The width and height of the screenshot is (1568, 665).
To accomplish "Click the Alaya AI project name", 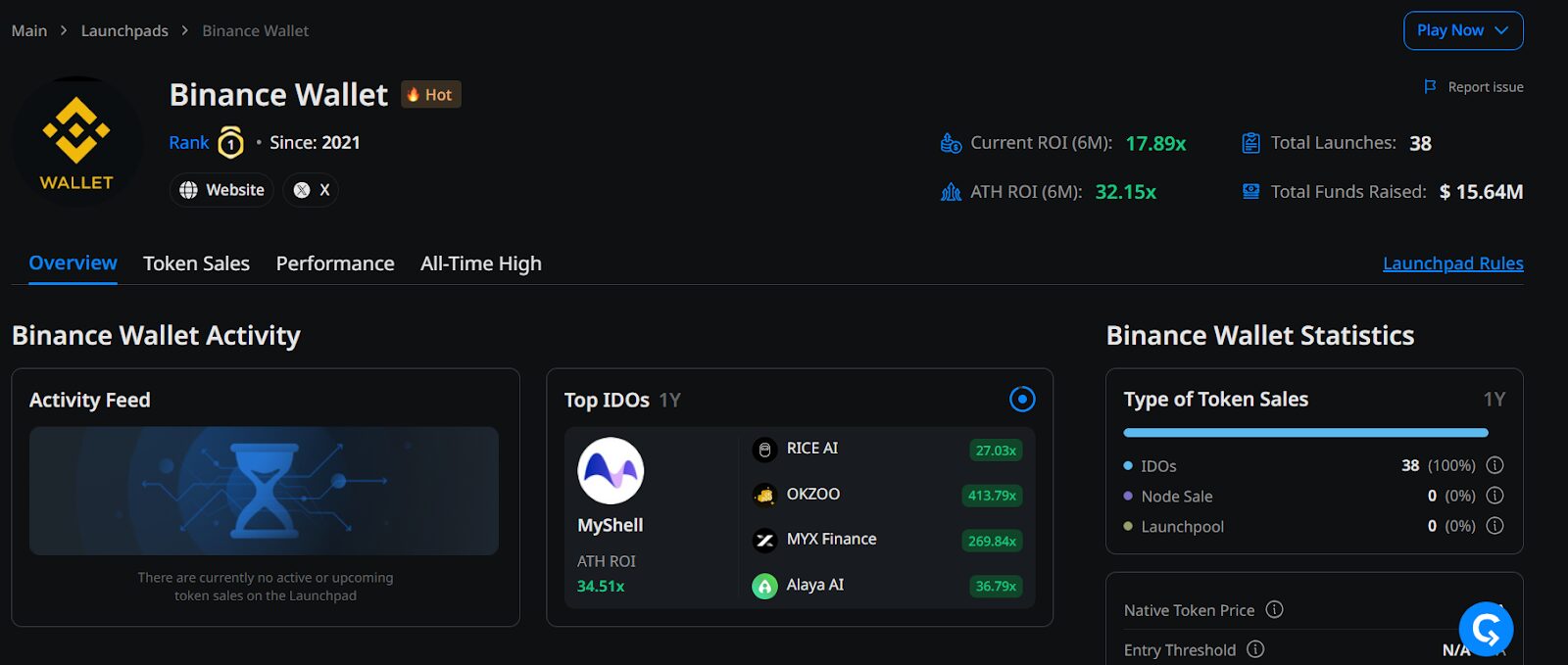I will (x=815, y=585).
